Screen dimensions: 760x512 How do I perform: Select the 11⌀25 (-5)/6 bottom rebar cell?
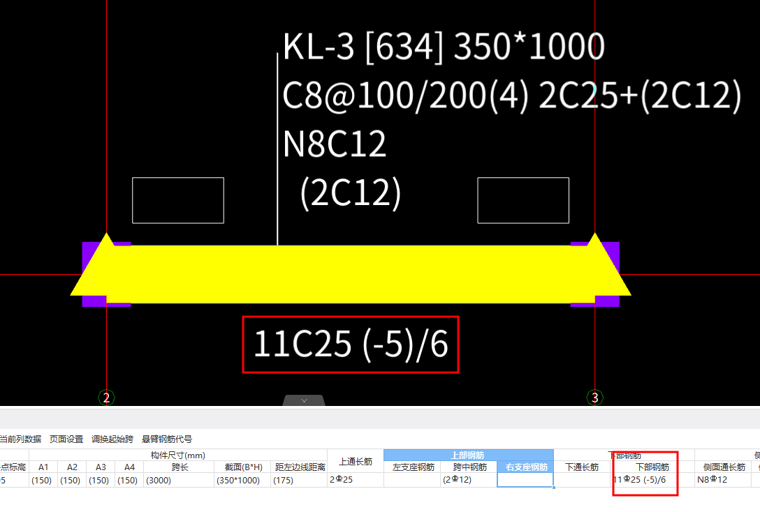tap(652, 480)
